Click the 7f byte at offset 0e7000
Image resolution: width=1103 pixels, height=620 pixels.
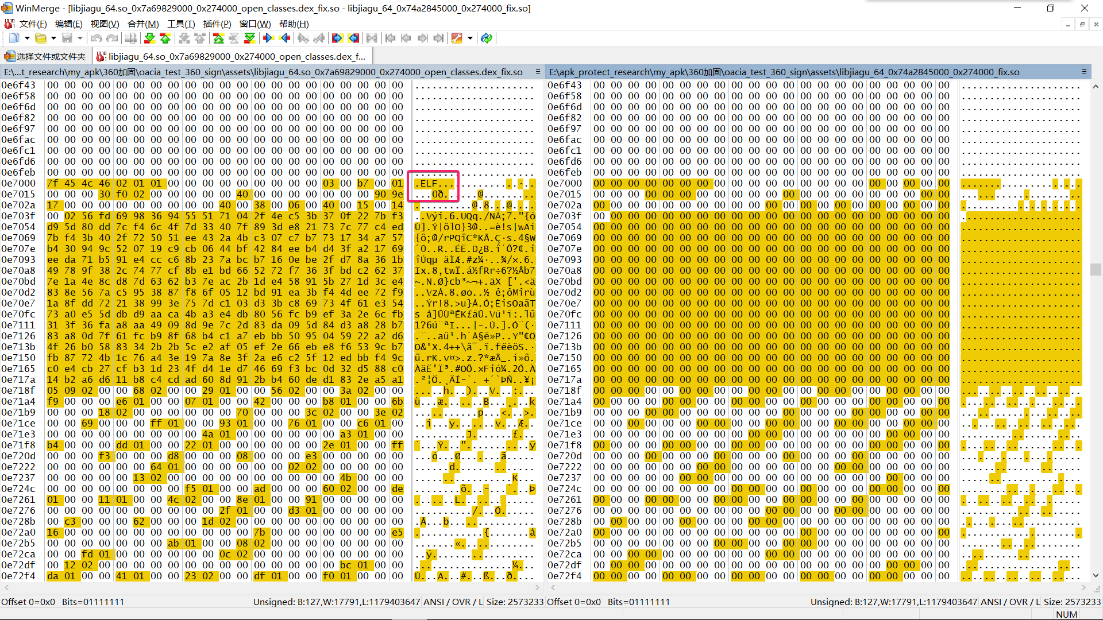pos(53,183)
